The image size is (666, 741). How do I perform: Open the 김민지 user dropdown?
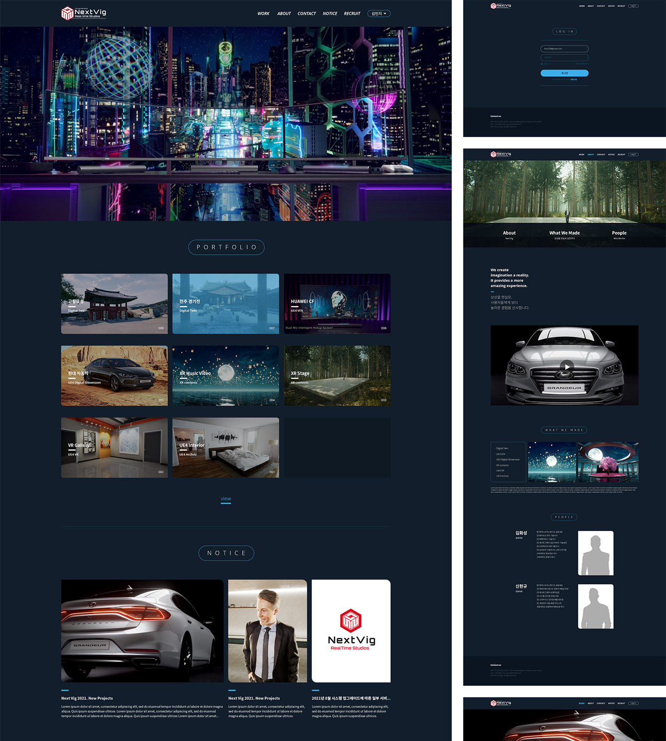pyautogui.click(x=379, y=13)
